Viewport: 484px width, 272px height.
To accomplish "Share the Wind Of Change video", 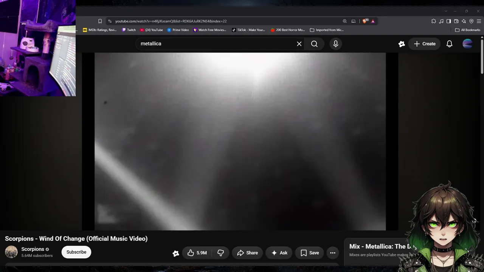I will (x=248, y=253).
